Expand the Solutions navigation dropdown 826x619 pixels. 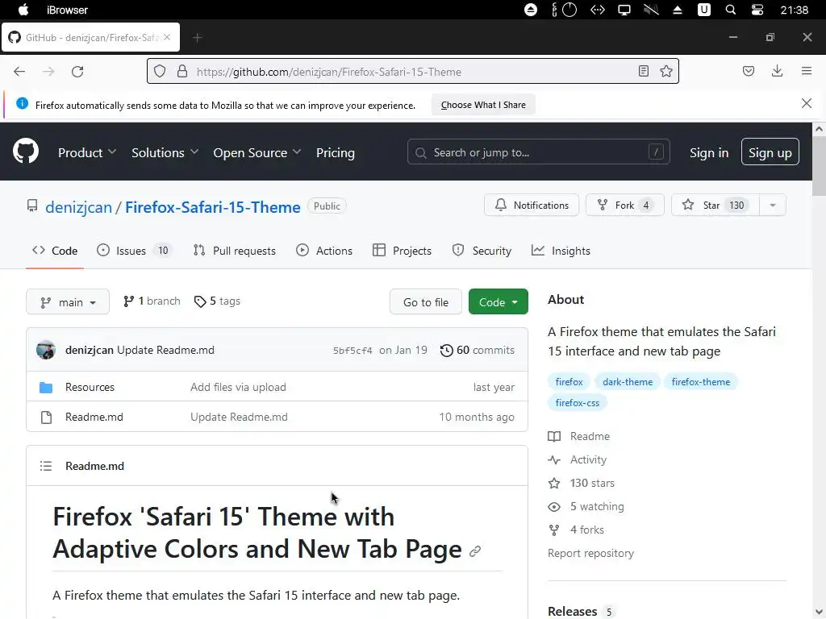pyautogui.click(x=165, y=152)
